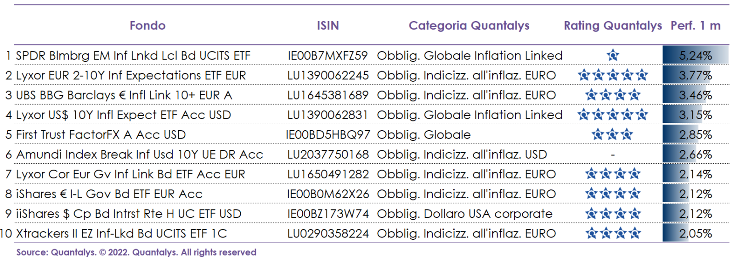The image size is (735, 260).
Task: Click ISIN code IE00B0M62X26
Action: (328, 194)
